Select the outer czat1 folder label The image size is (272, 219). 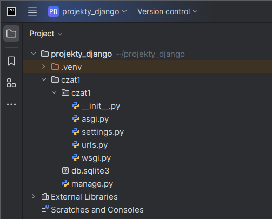click(71, 80)
